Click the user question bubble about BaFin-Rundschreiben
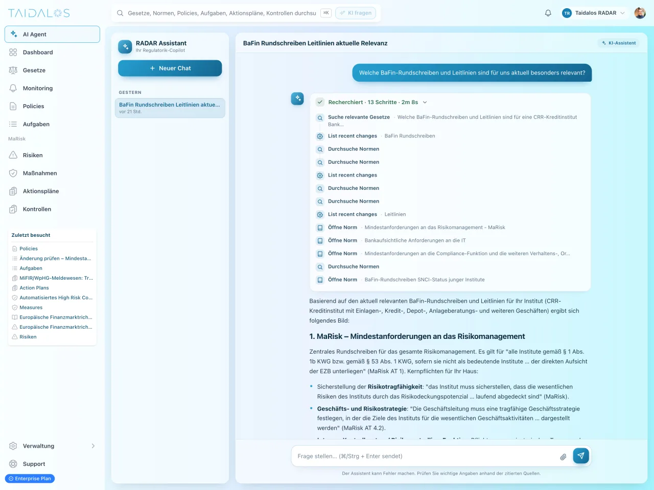This screenshot has height=490, width=654. 472,73
